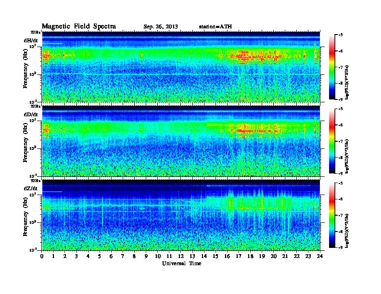The width and height of the screenshot is (381, 294).
Task: Click the "11" hour tick on the time axis
Action: click(169, 256)
